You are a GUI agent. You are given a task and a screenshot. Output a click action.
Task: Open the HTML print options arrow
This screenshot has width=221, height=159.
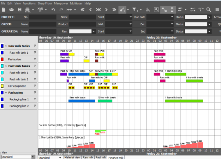pyautogui.click(x=33, y=10)
